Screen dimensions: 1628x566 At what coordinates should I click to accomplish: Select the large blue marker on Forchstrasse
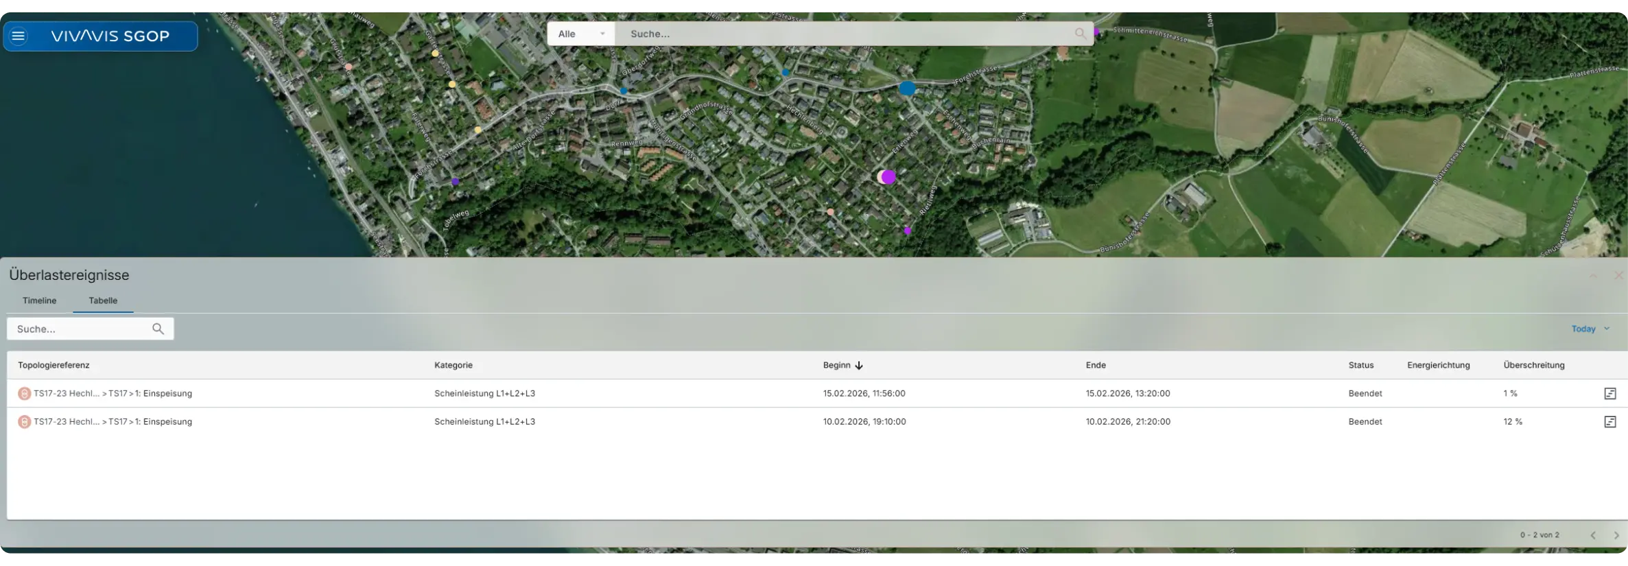point(907,88)
